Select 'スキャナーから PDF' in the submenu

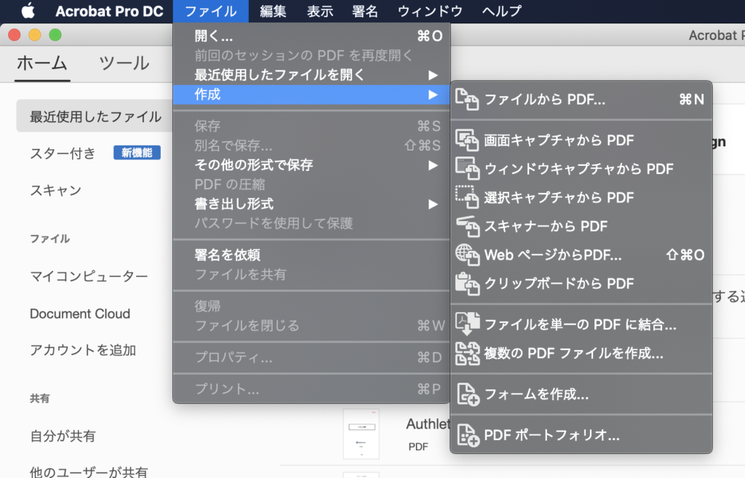(x=581, y=226)
